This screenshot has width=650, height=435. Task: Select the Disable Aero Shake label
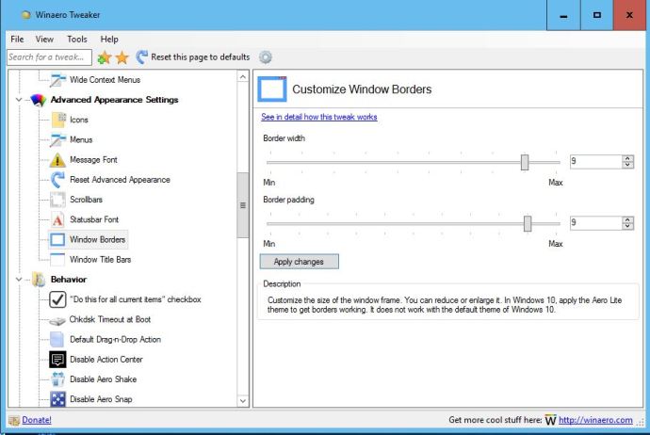(x=103, y=379)
